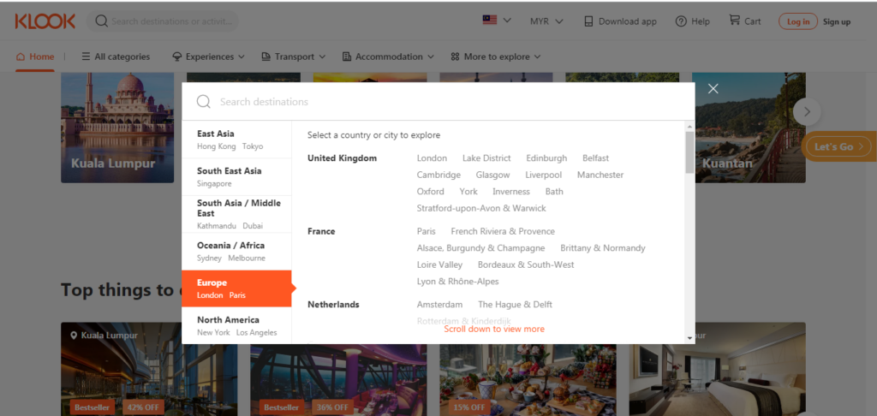Click the Home house icon
877x416 pixels.
tap(21, 56)
